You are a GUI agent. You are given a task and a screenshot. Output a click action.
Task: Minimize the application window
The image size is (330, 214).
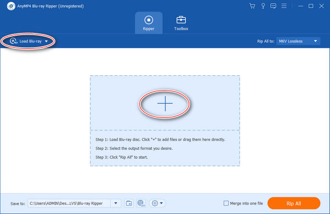click(x=300, y=6)
